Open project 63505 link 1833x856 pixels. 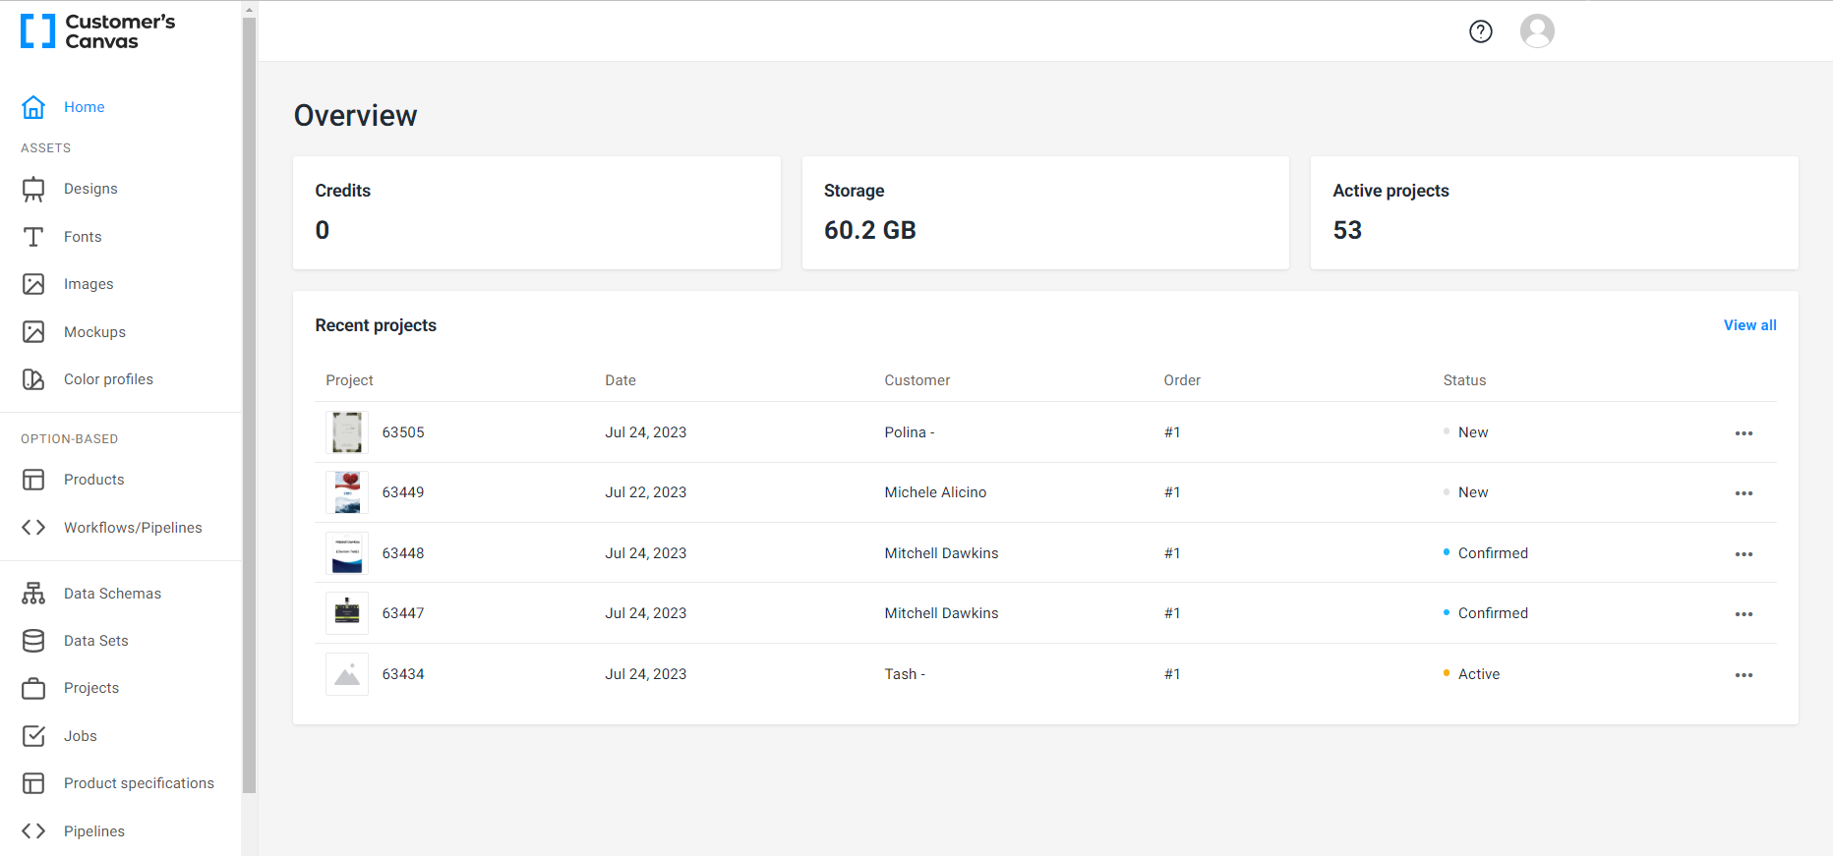point(403,432)
